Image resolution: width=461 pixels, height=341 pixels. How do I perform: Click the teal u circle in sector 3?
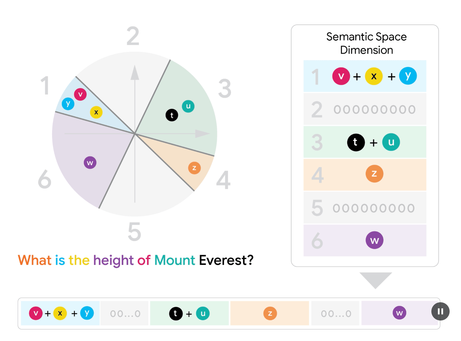[x=188, y=106]
